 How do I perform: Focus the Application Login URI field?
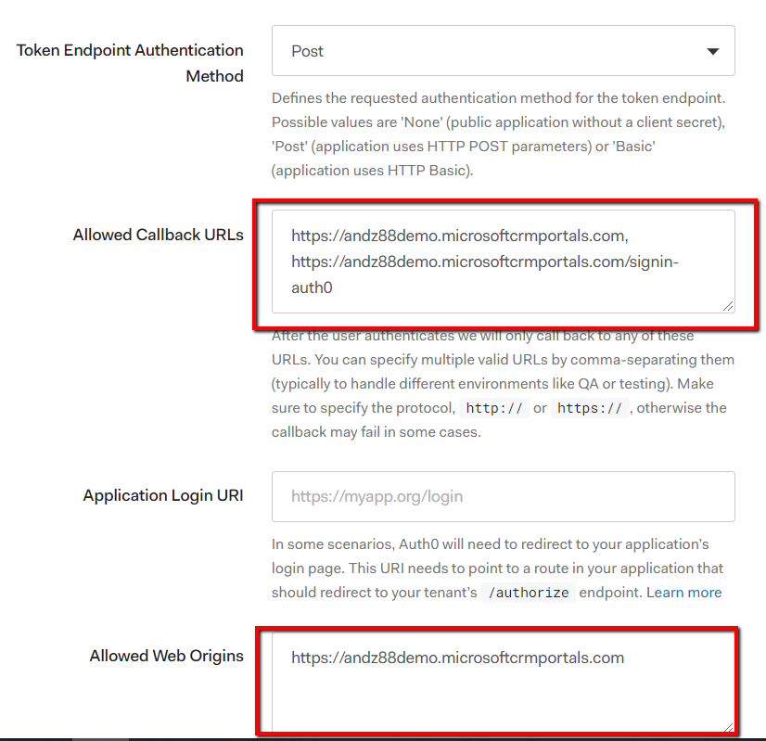point(503,496)
